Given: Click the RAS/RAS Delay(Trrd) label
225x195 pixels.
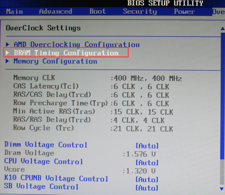Looking at the screenshot, I should pyautogui.click(x=52, y=119).
